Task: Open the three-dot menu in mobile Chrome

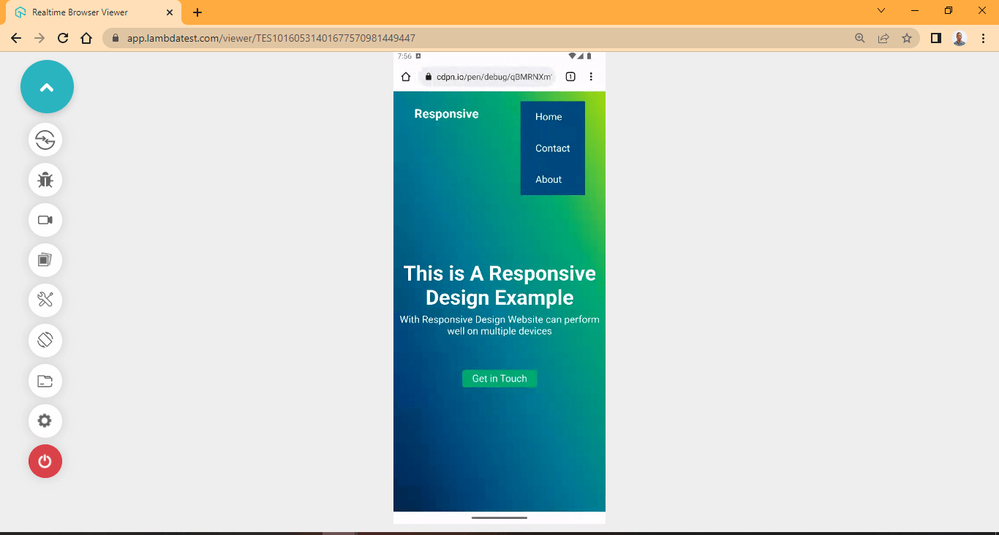Action: tap(591, 75)
